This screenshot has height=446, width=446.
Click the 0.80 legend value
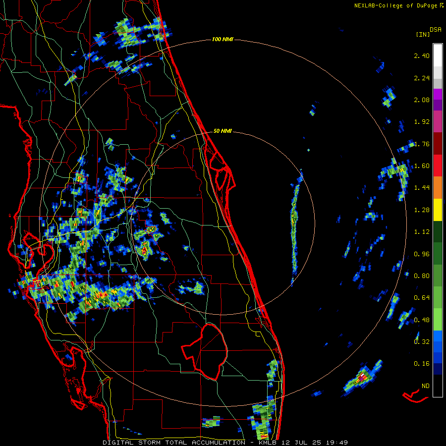pyautogui.click(x=422, y=276)
